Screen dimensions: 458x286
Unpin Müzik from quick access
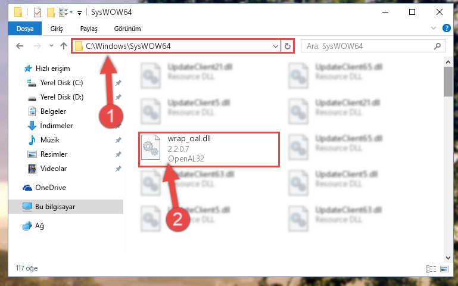click(x=119, y=140)
